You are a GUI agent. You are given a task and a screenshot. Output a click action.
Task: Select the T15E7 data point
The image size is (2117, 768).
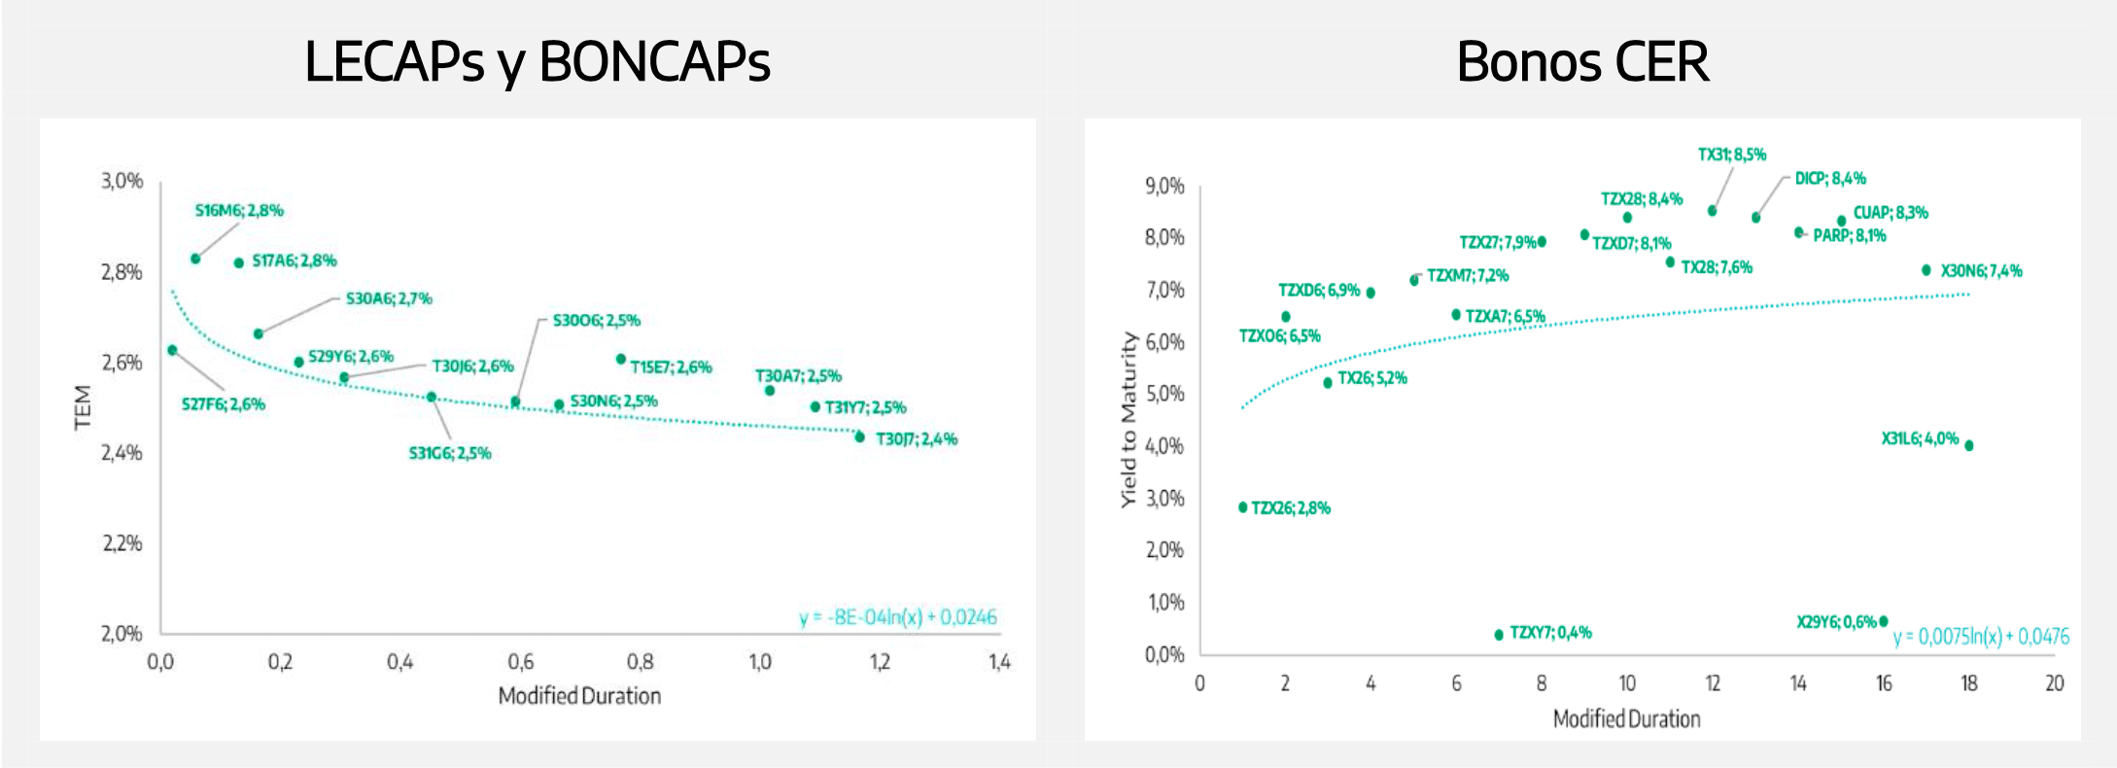pos(621,359)
